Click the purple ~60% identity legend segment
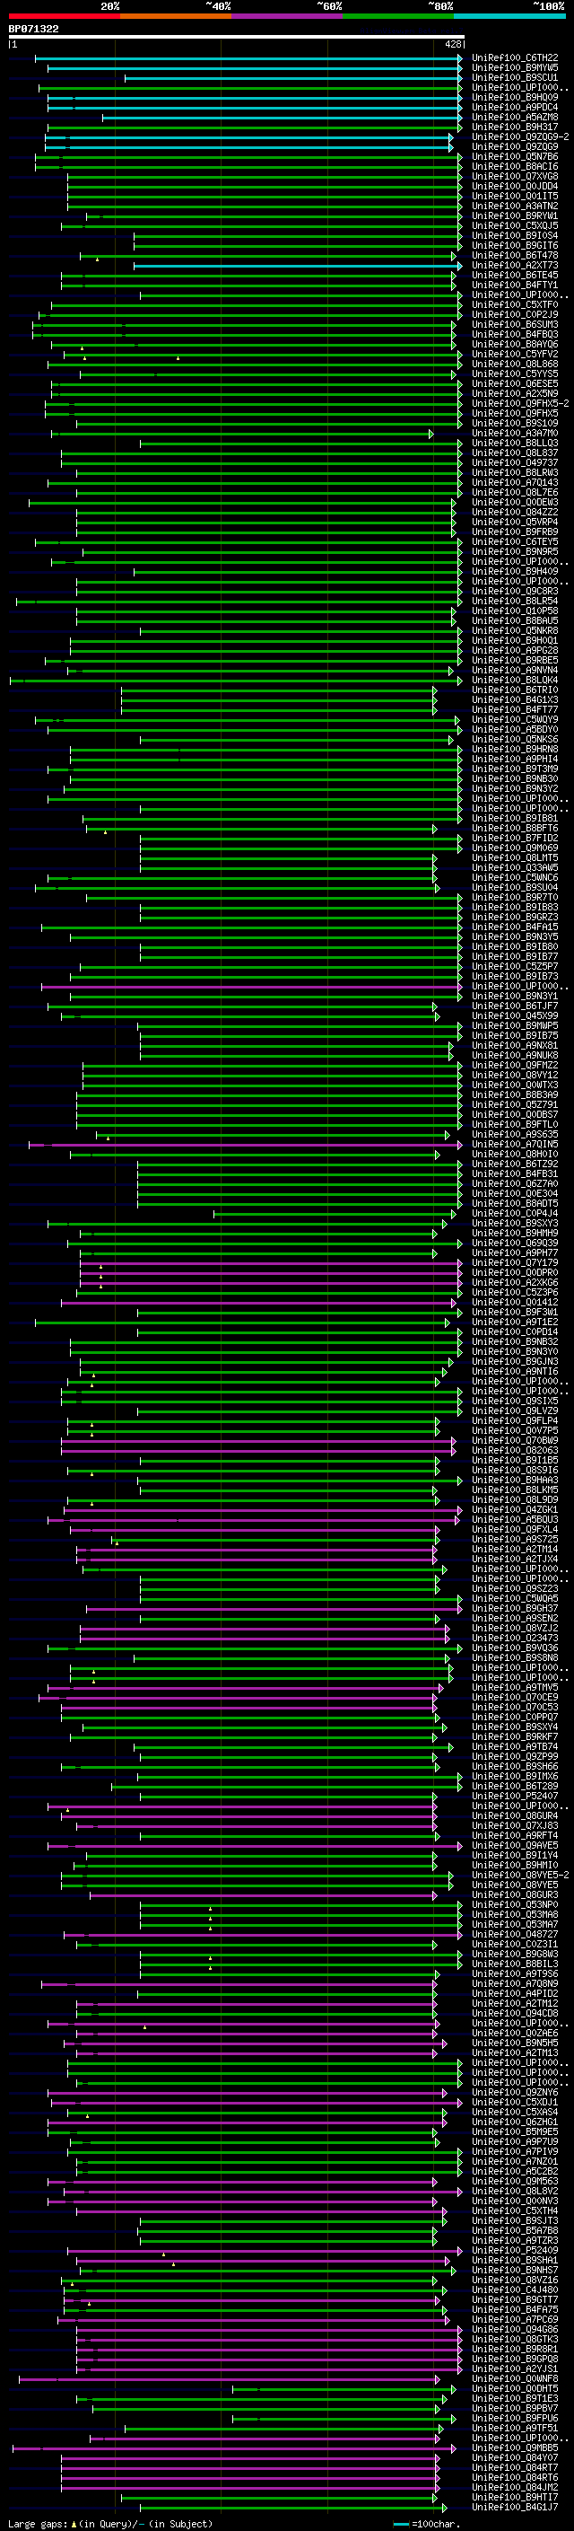 pyautogui.click(x=286, y=16)
